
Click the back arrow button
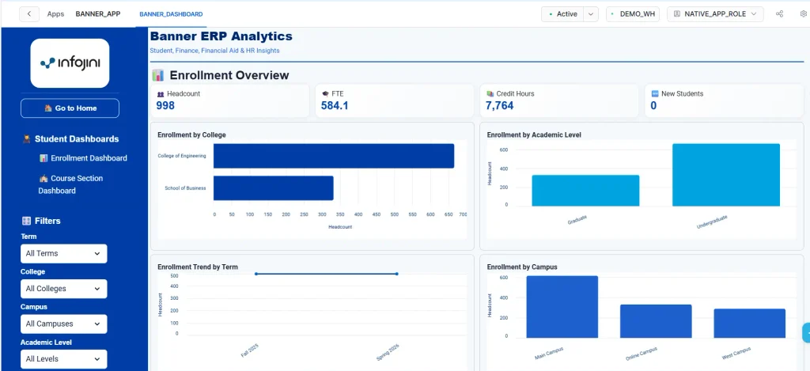29,14
